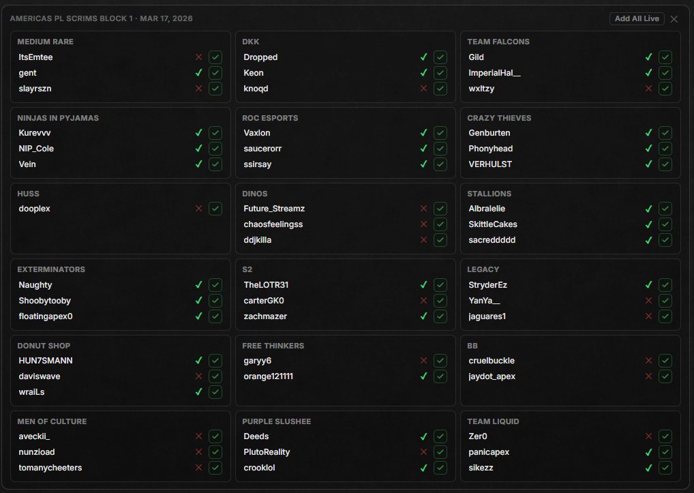Toggle the checkbox for sikezz
This screenshot has height=493, width=694.
click(665, 468)
